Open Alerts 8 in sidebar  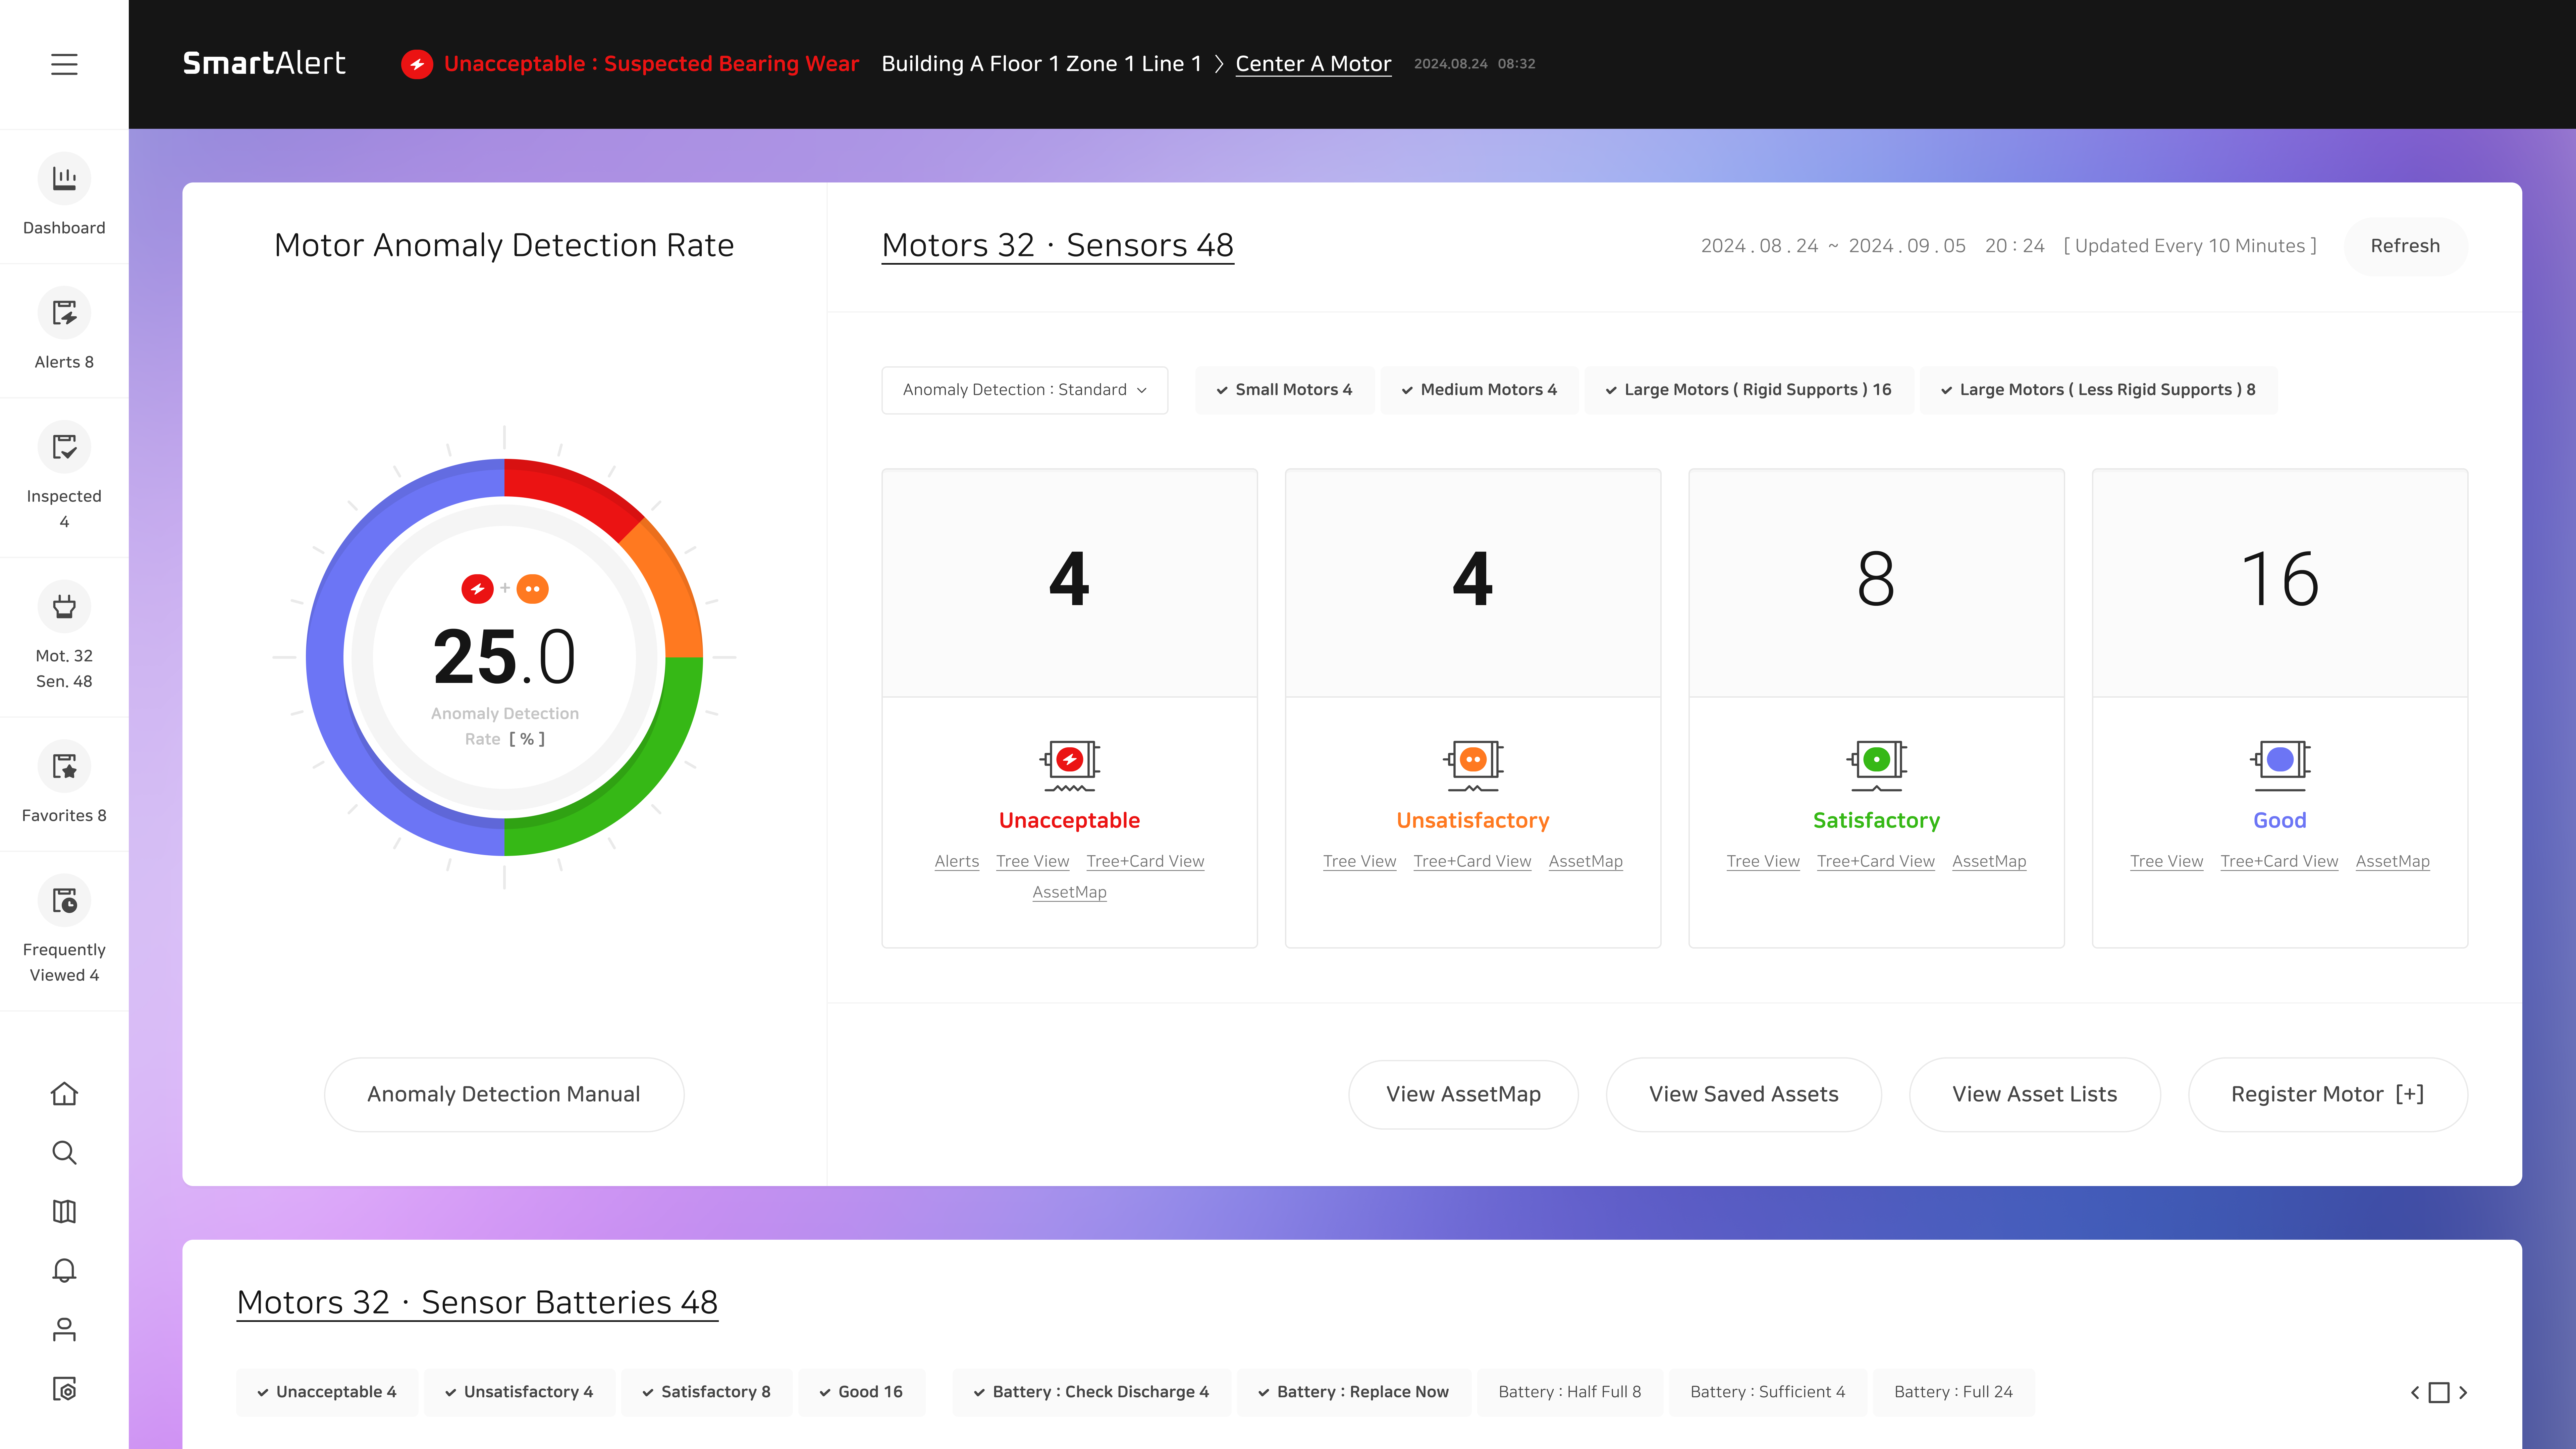pyautogui.click(x=64, y=331)
